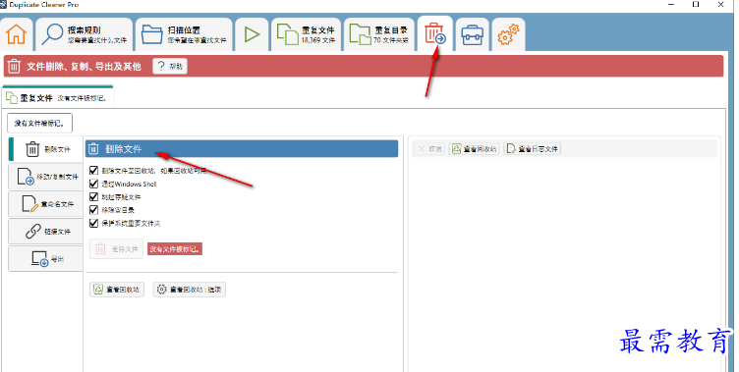739x372 pixels.
Task: Click the blue 删除文件 panel header
Action: (242, 149)
